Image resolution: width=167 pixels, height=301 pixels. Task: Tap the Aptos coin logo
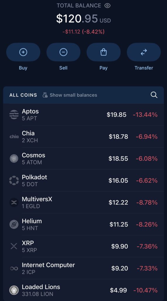[14, 115]
